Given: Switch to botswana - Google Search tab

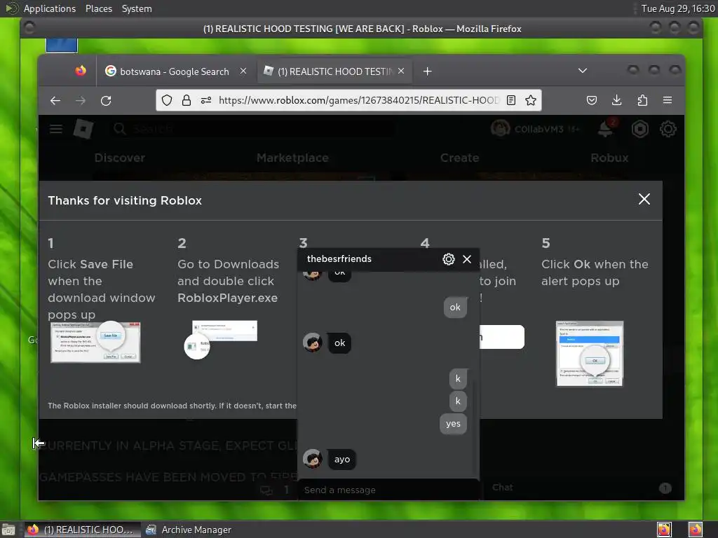Looking at the screenshot, I should (x=174, y=71).
